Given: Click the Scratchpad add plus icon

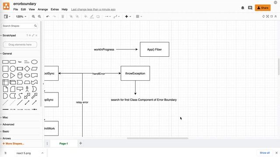Looking at the screenshot, I should click(x=30, y=35).
